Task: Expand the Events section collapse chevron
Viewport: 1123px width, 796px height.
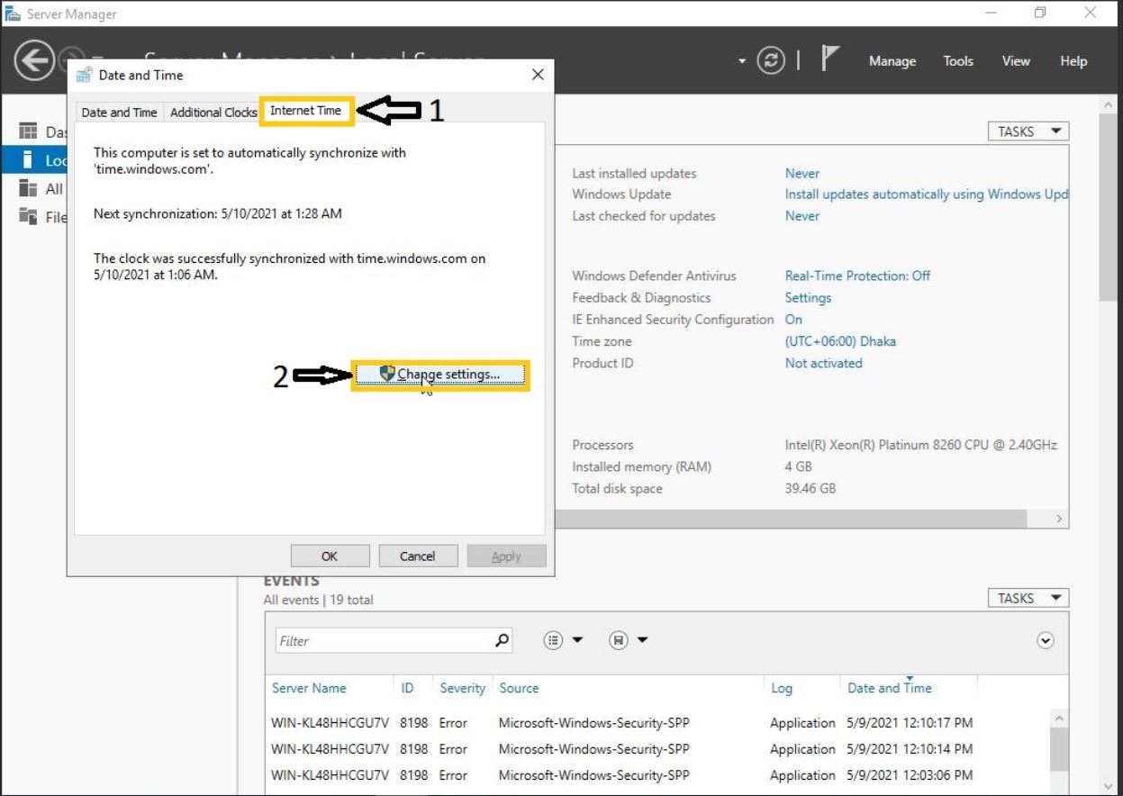Action: (x=1045, y=640)
